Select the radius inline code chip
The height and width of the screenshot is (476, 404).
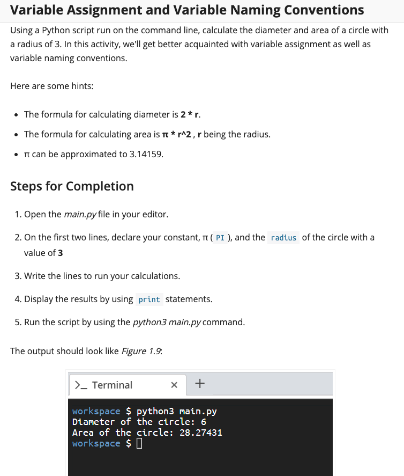[x=282, y=237]
